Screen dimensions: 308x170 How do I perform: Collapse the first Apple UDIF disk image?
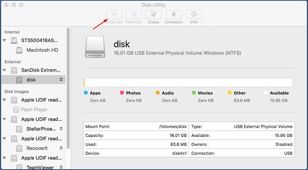pyautogui.click(x=5, y=100)
